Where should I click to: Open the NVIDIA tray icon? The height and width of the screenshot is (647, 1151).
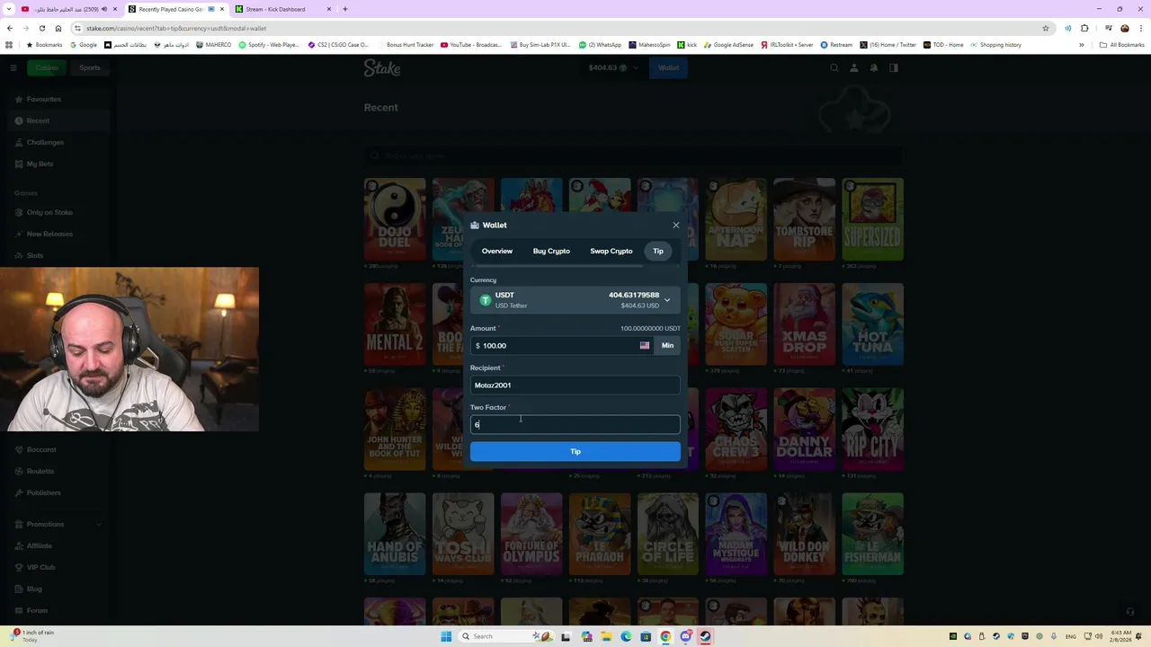(953, 636)
